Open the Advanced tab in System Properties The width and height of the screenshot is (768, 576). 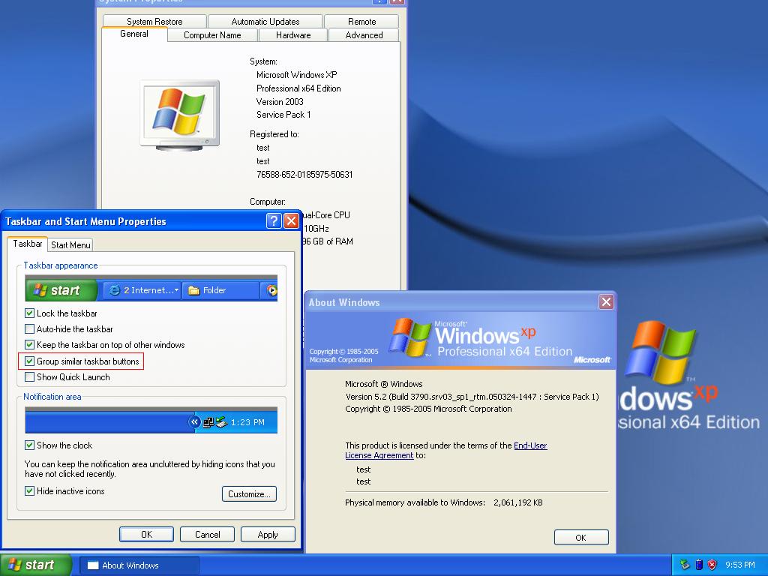[x=364, y=34]
